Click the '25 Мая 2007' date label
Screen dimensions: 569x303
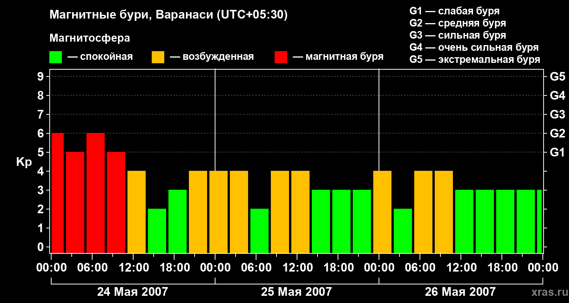tap(296, 292)
